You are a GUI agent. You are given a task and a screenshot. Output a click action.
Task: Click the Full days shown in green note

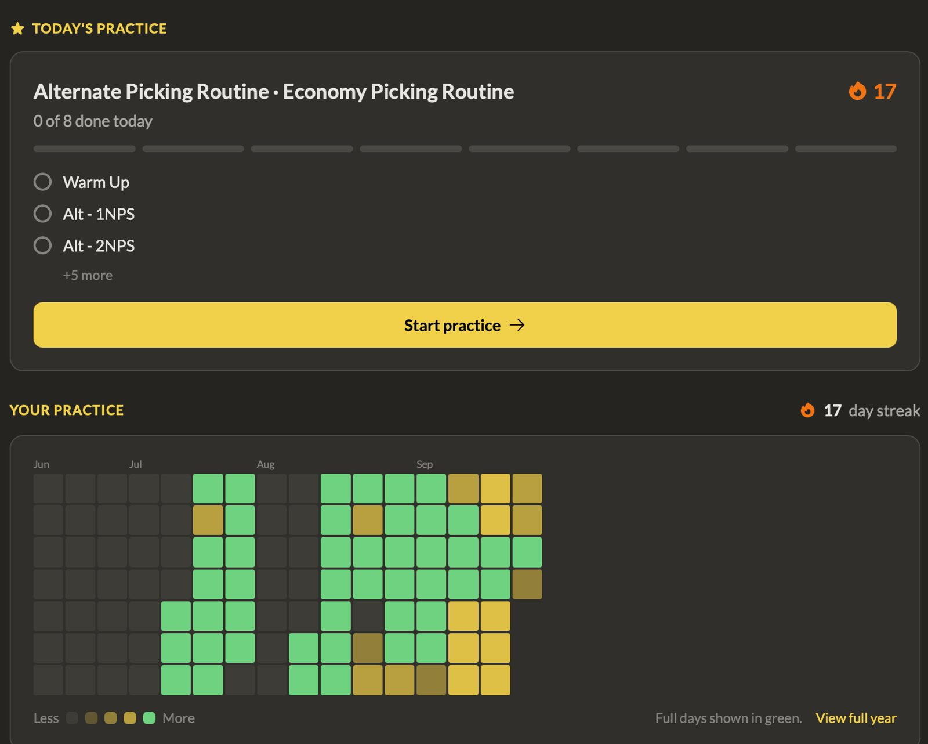[x=728, y=718]
